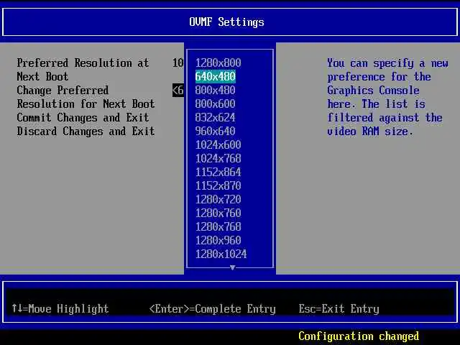
Task: Pick 1280x960 resolution option
Action: [x=218, y=240]
